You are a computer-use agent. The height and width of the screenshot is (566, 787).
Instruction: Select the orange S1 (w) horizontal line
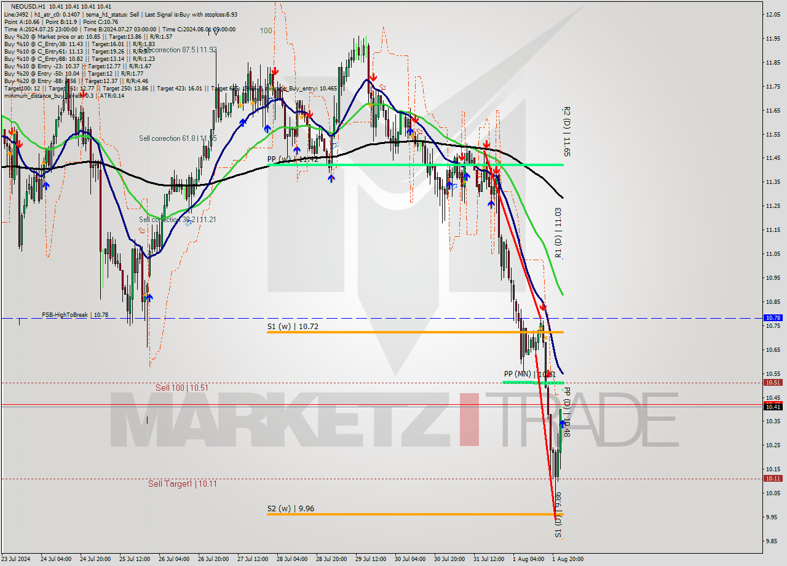[x=415, y=332]
